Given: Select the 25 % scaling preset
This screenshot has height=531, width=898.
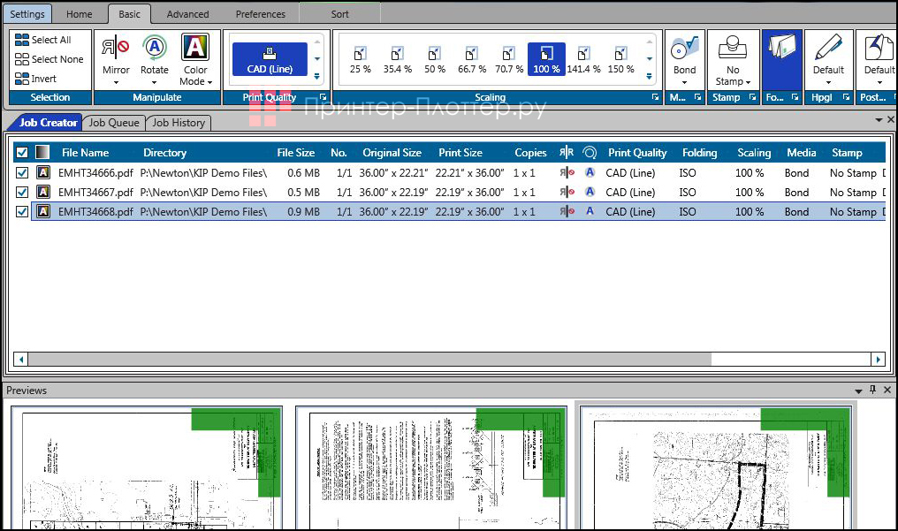Looking at the screenshot, I should (361, 58).
